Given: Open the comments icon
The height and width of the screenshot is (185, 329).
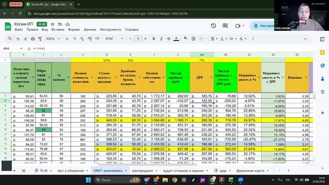Looking at the screenshot, I should click(x=225, y=26).
